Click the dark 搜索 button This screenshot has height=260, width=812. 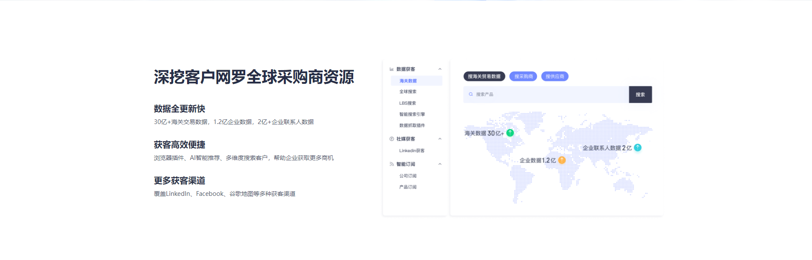pyautogui.click(x=640, y=95)
